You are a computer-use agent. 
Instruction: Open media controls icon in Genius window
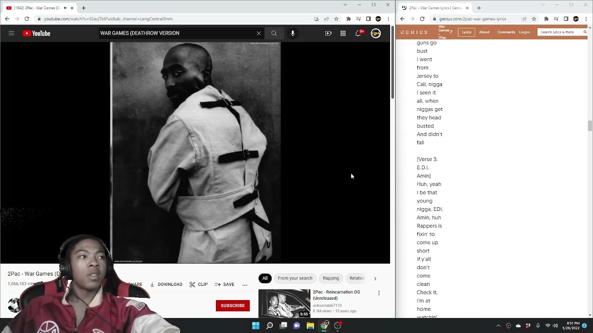point(556,19)
